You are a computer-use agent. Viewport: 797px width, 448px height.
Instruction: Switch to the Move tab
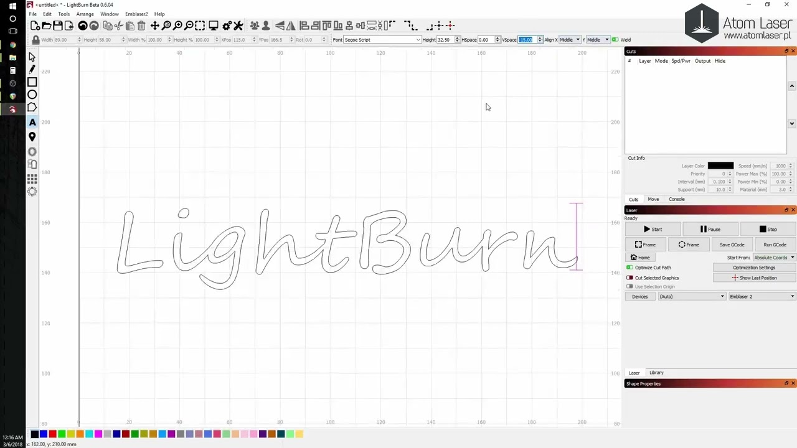(653, 199)
